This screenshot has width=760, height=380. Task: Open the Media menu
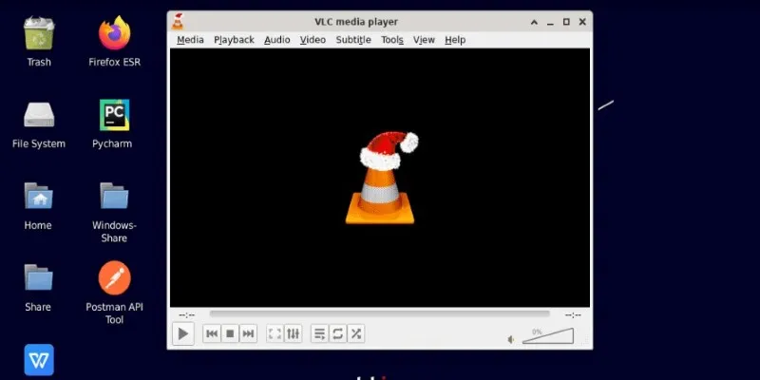click(x=190, y=40)
